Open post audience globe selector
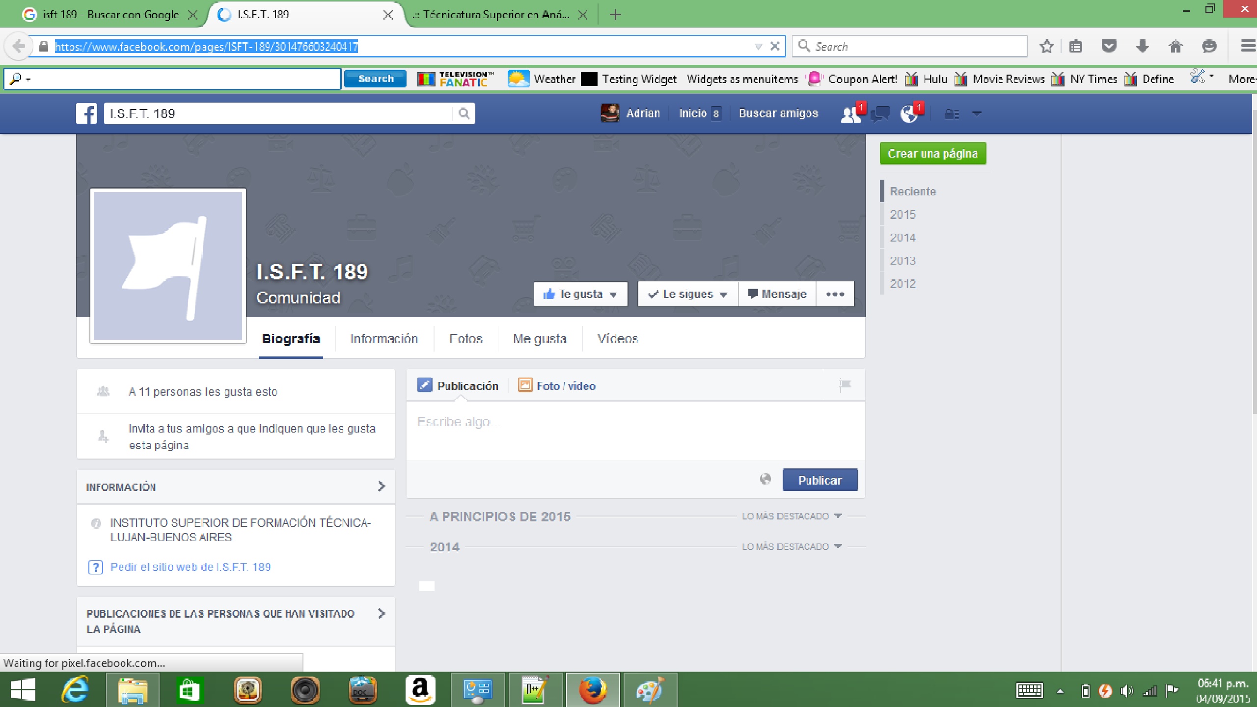The width and height of the screenshot is (1257, 707). (765, 479)
